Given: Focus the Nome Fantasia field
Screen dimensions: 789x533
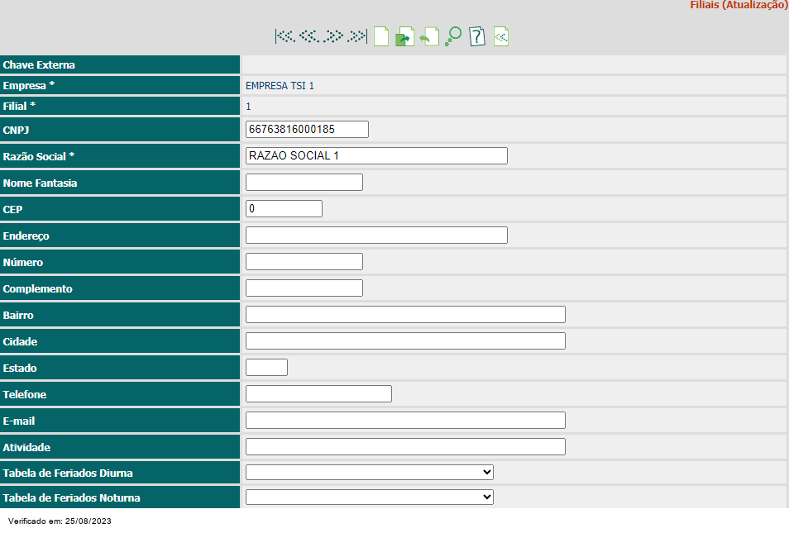Looking at the screenshot, I should coord(304,182).
